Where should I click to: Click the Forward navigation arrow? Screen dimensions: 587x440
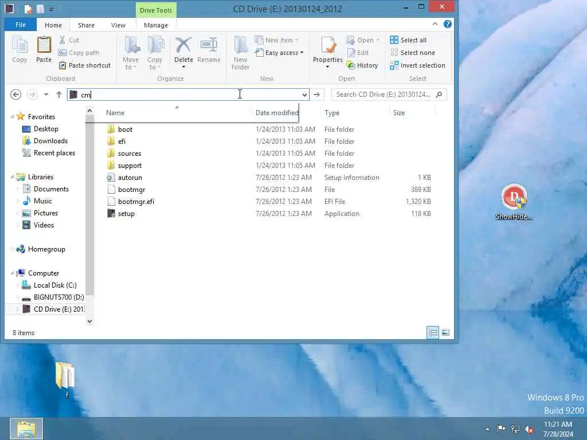click(x=32, y=95)
